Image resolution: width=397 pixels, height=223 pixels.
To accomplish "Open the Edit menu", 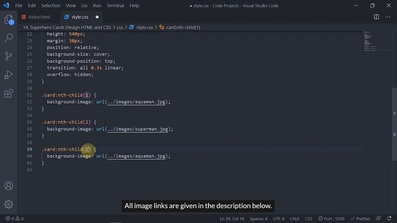I will click(x=32, y=6).
